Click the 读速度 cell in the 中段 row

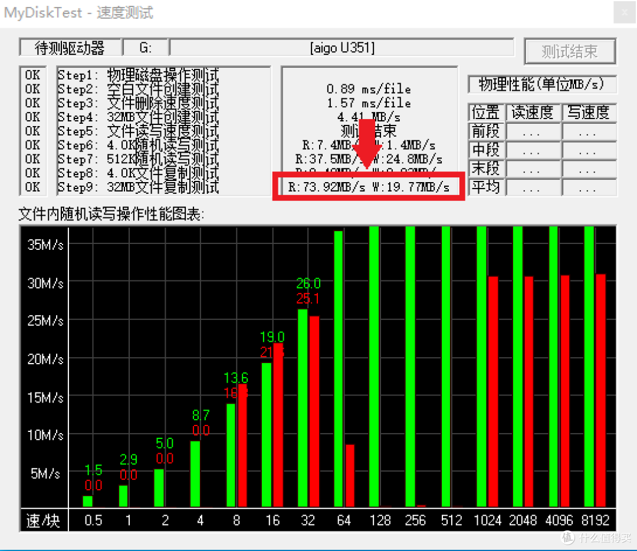click(533, 150)
